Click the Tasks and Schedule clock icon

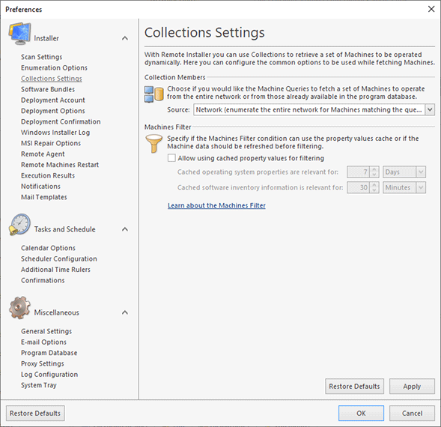(x=19, y=225)
